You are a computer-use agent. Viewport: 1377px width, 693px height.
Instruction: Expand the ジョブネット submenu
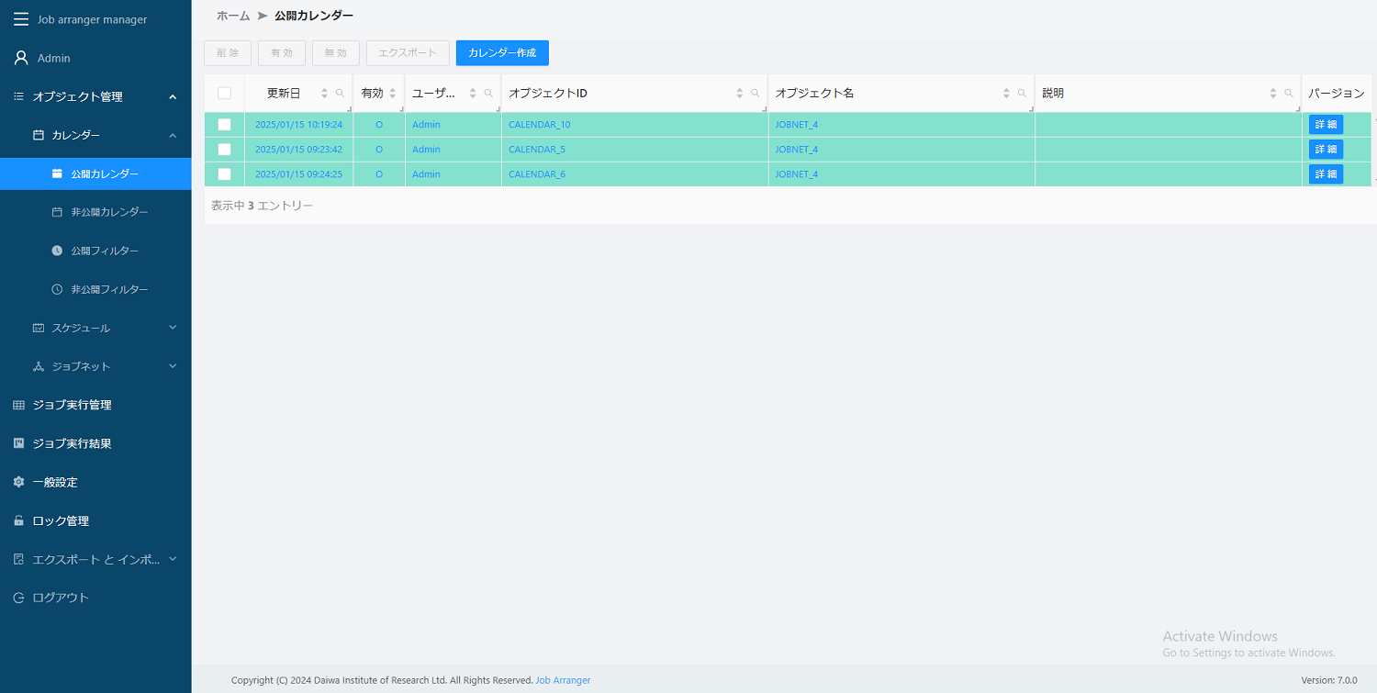(x=173, y=366)
